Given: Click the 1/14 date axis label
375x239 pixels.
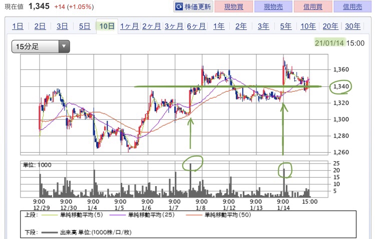Looking at the screenshot, I should coord(283,208).
